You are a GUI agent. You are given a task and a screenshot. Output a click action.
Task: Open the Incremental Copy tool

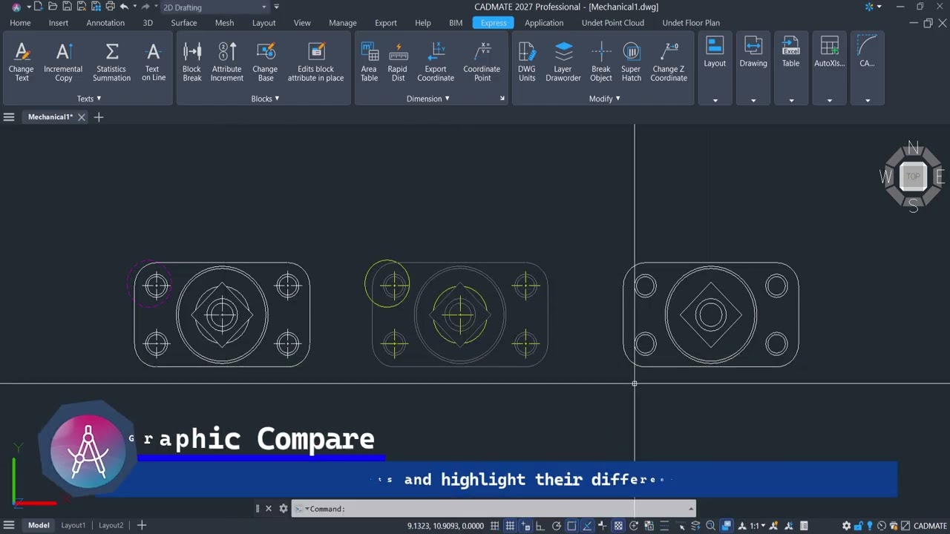tap(63, 62)
